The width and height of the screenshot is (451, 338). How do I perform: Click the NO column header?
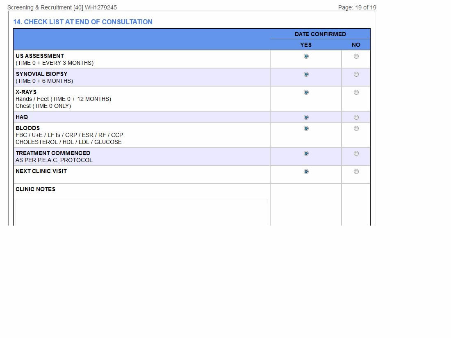click(356, 45)
